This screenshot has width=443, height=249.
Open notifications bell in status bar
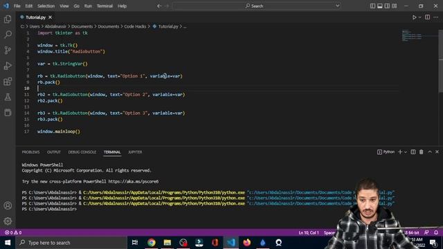436,232
